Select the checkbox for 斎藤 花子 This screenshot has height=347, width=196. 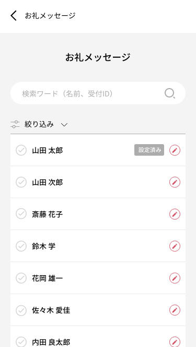(21, 214)
